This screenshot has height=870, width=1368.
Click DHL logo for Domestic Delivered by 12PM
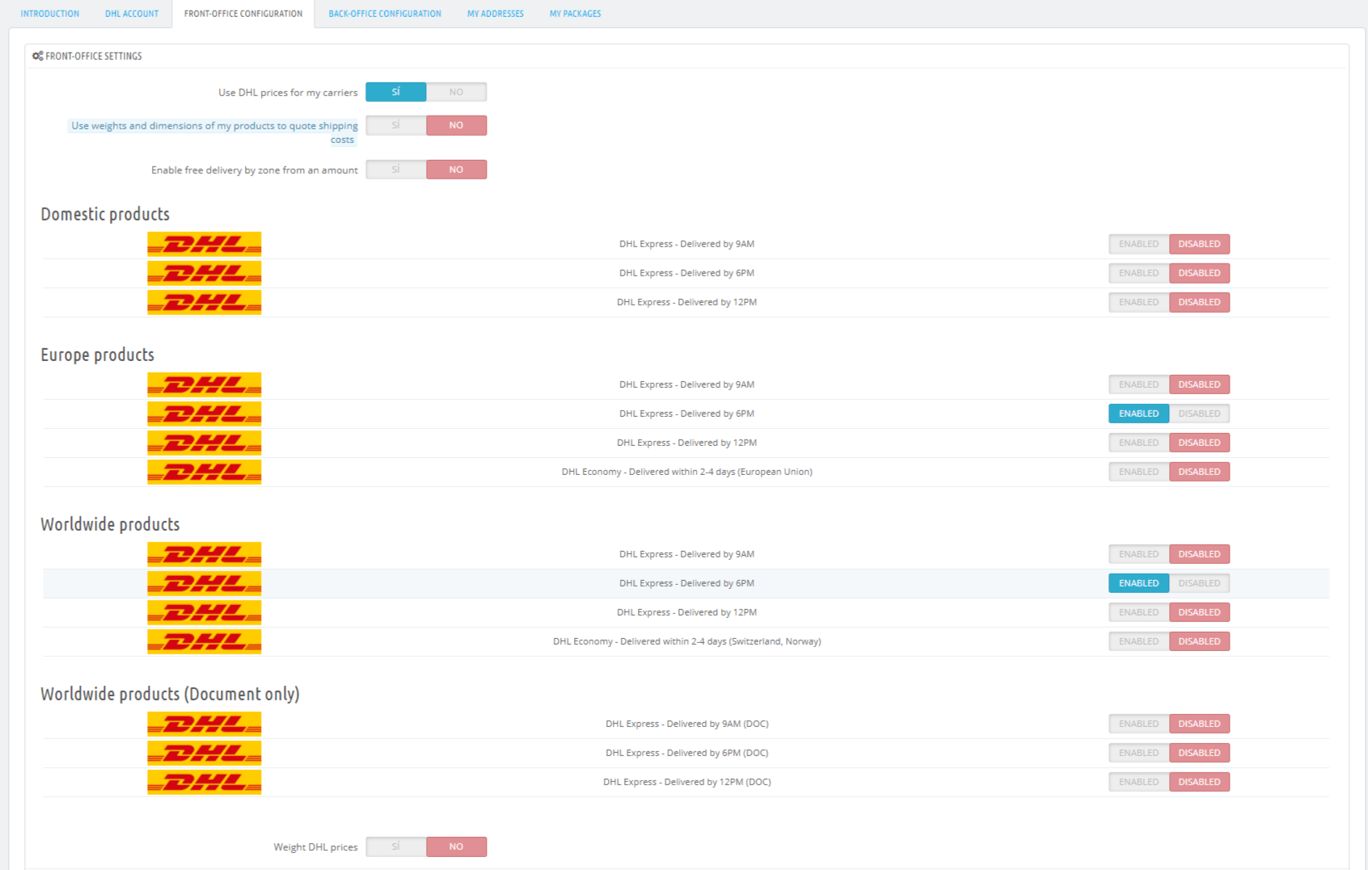coord(204,302)
